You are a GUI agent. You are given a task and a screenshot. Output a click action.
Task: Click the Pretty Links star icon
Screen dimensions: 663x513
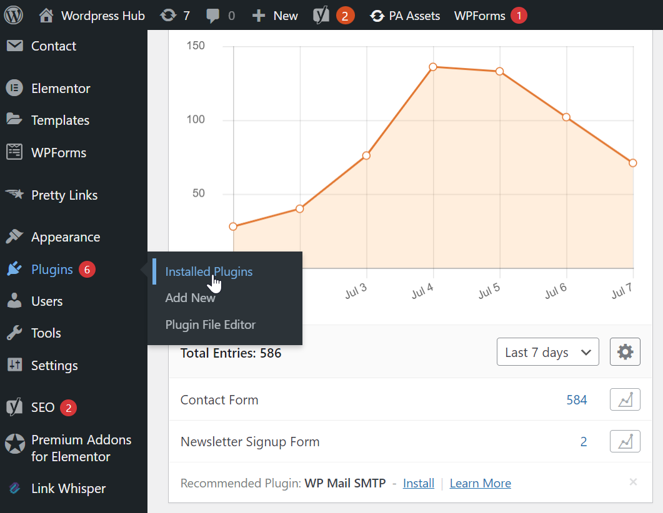click(15, 194)
